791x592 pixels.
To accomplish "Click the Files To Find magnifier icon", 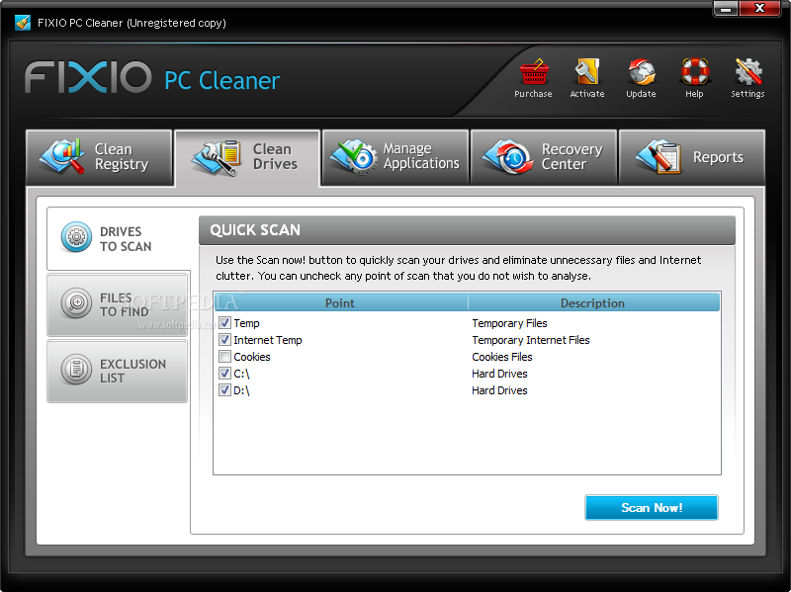I will (76, 303).
